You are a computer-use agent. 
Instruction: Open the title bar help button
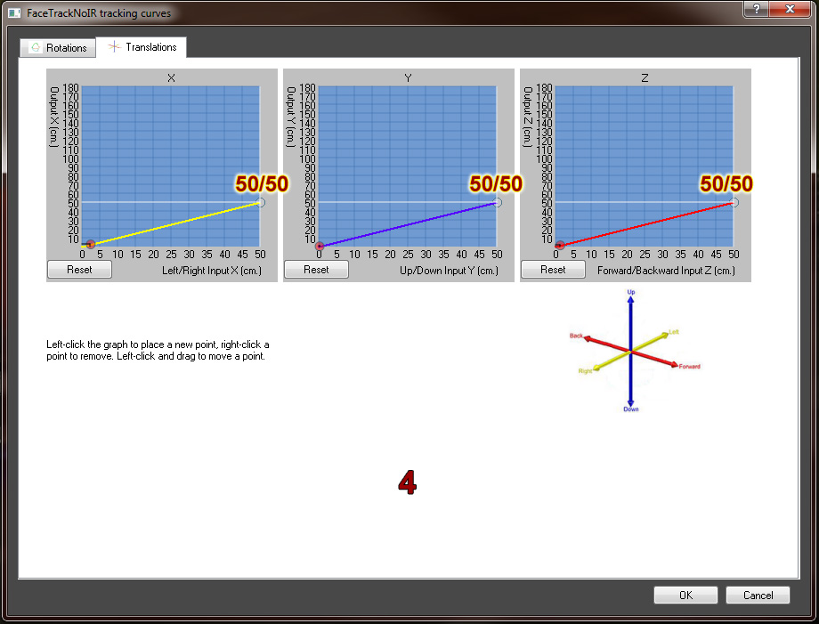[755, 9]
